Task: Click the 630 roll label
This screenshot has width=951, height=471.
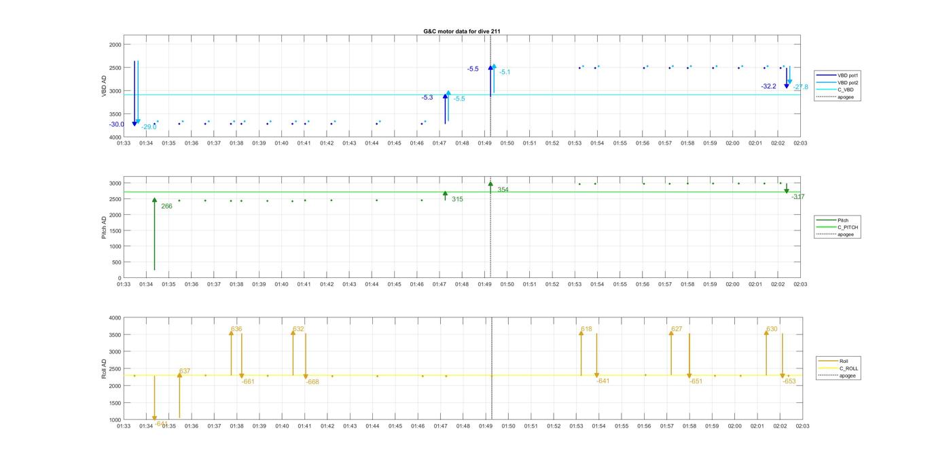Action: 772,329
